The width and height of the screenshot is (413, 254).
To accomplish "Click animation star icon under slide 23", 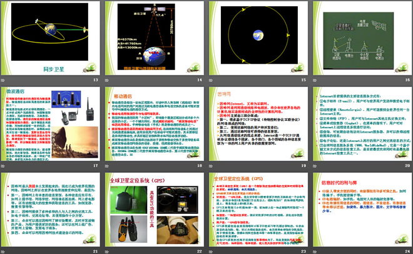I will pos(211,251).
